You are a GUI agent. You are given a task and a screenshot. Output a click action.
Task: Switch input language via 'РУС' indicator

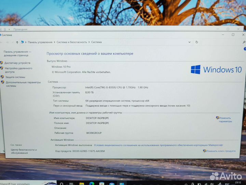point(227,184)
